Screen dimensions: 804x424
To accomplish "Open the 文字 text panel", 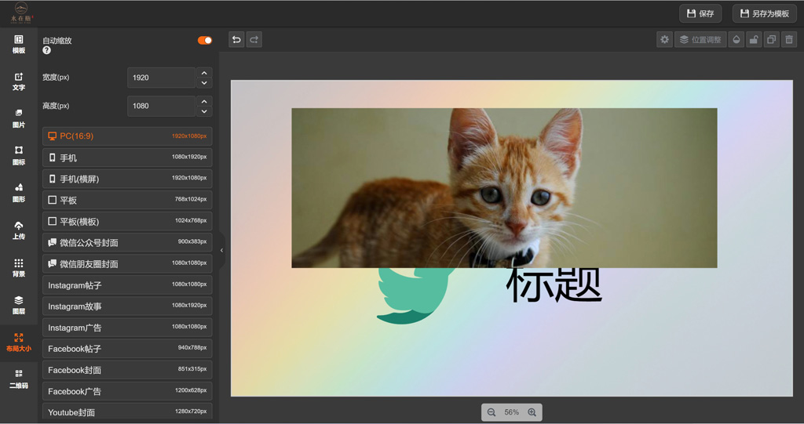I will (19, 82).
